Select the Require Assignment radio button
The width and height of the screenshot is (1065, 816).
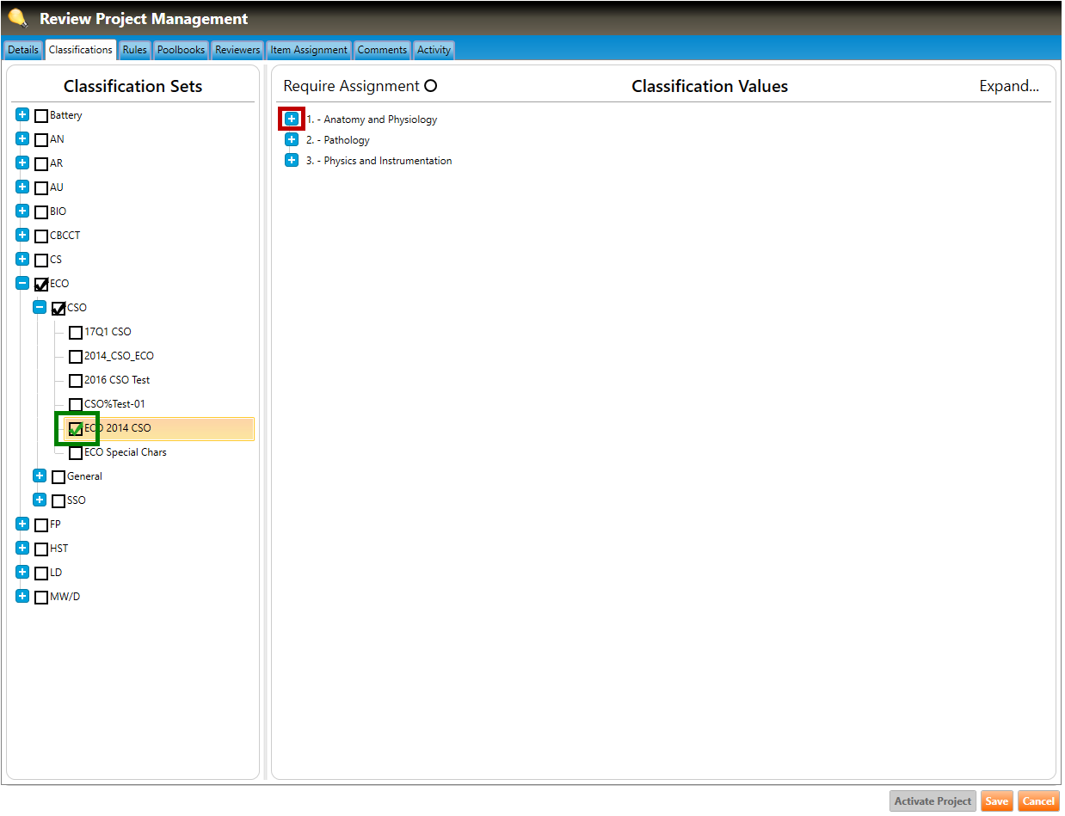[431, 86]
